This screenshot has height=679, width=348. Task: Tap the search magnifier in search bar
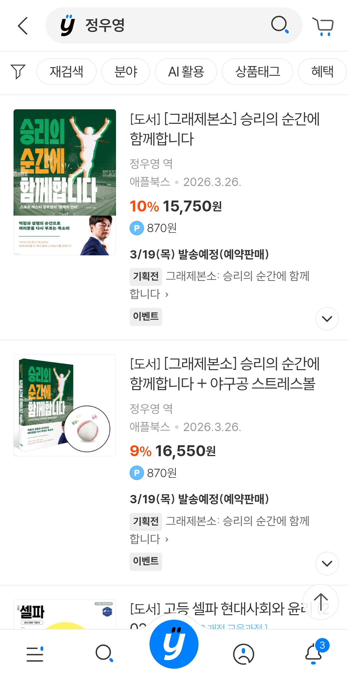[280, 25]
